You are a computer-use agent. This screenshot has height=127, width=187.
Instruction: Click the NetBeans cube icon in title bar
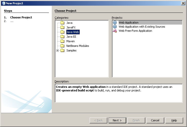click(x=3, y=3)
